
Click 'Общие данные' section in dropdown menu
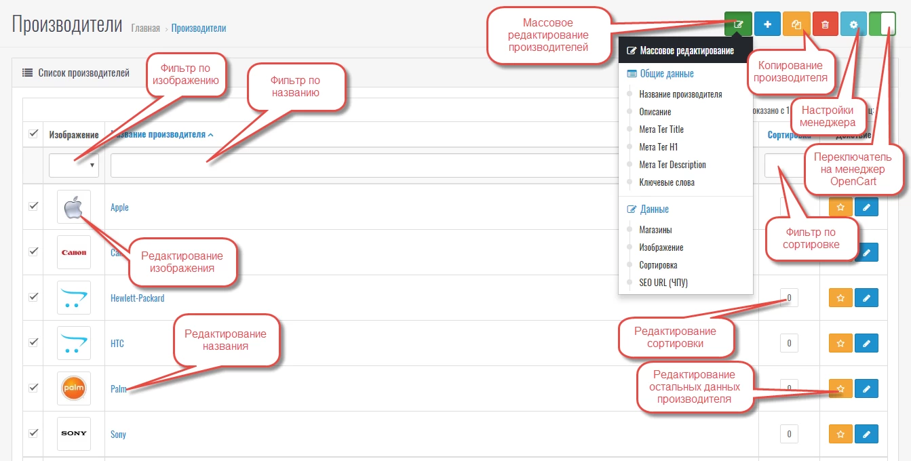[660, 73]
